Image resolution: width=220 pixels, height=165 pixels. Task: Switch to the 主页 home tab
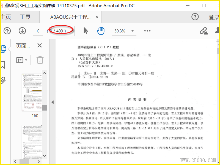pyautogui.click(x=6, y=17)
